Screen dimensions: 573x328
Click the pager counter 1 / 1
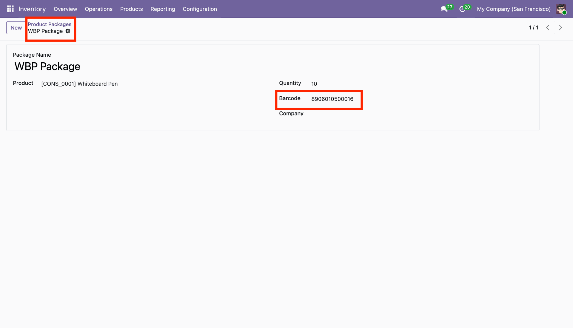(533, 28)
